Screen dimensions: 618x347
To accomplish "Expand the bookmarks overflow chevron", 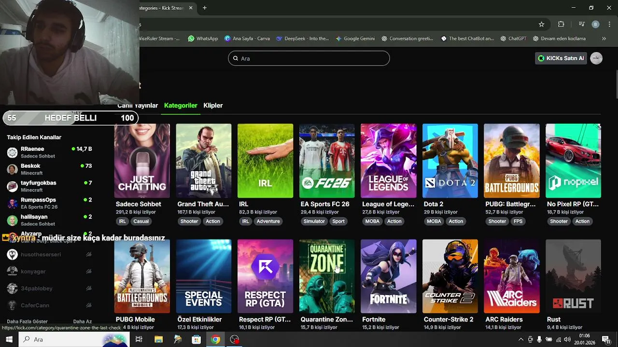I will [604, 39].
